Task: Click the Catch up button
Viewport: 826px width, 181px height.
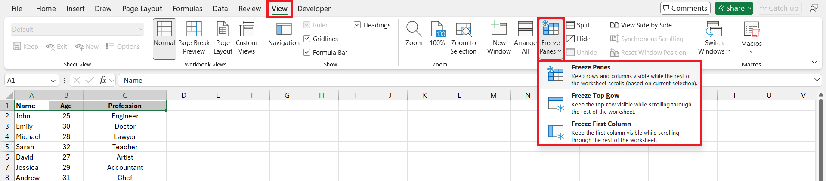Action: pyautogui.click(x=780, y=8)
